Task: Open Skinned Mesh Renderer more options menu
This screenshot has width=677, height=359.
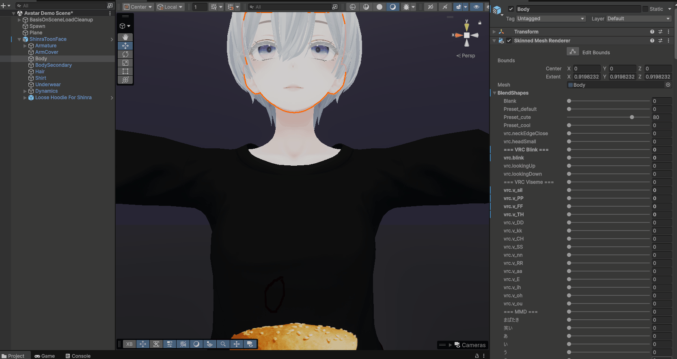Action: pos(668,41)
